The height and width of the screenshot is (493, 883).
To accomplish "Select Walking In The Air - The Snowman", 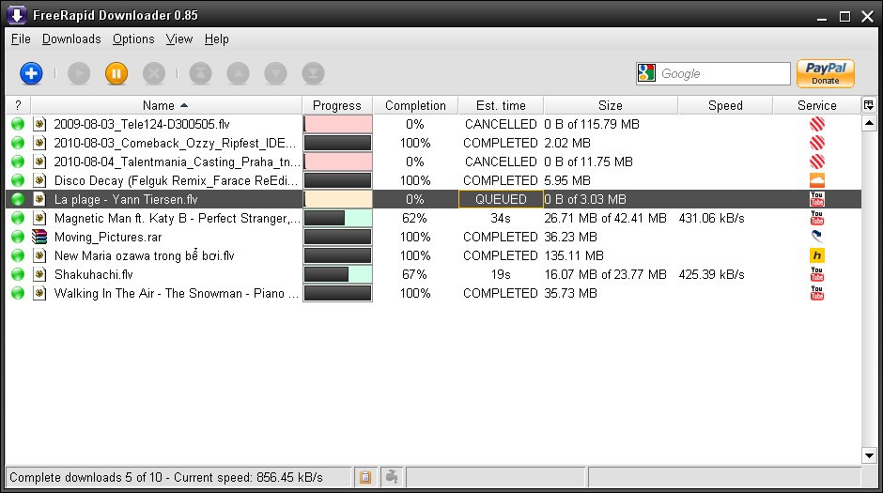I will (177, 293).
